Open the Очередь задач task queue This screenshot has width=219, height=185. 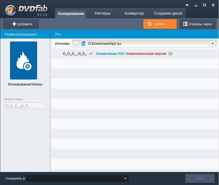[198, 24]
